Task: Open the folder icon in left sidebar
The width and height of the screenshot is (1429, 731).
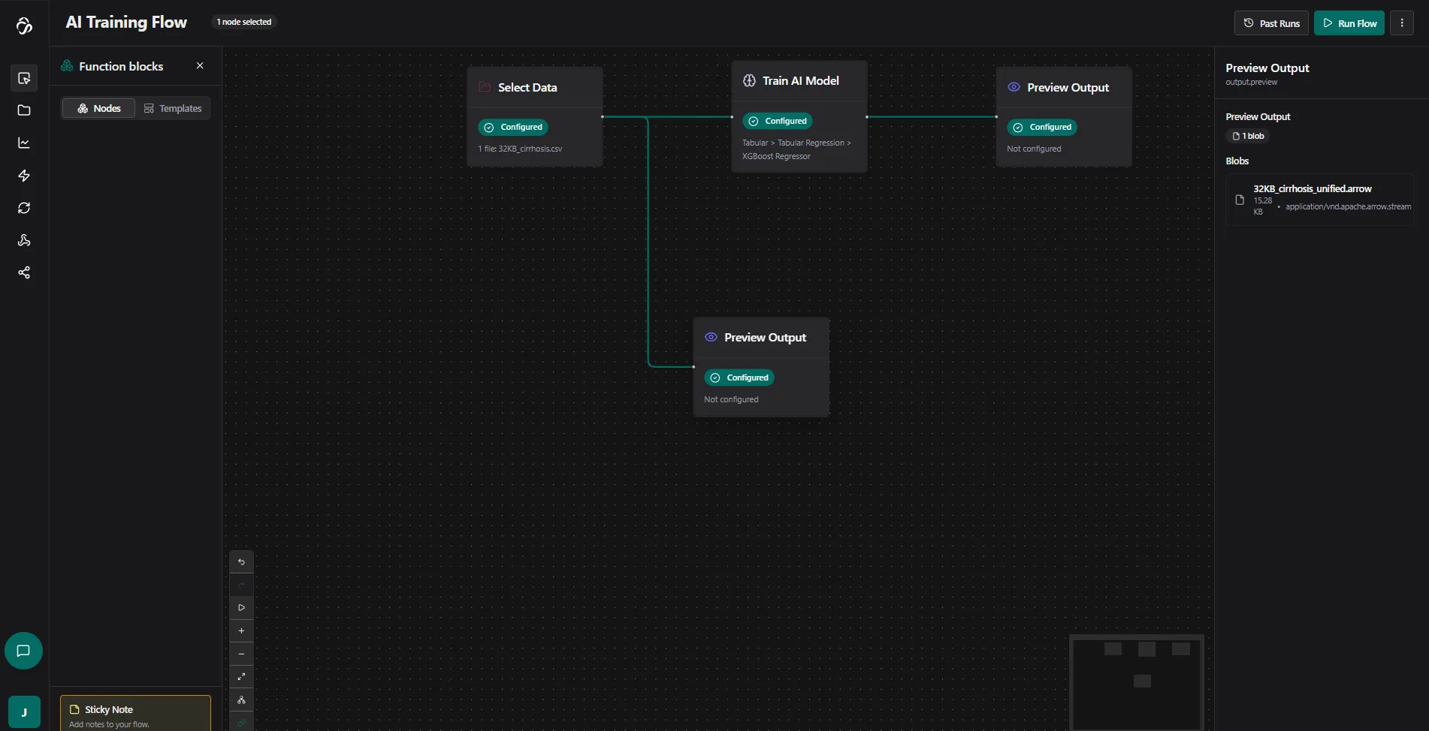Action: pyautogui.click(x=24, y=110)
